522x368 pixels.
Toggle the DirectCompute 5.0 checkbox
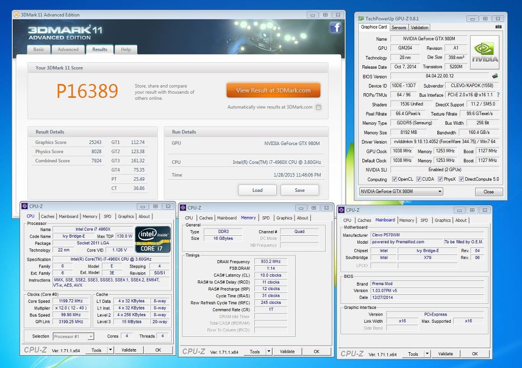[461, 179]
